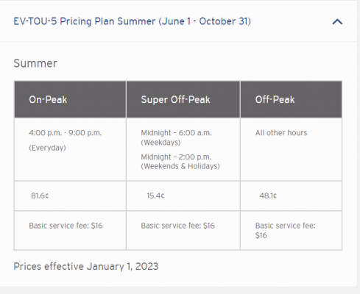This screenshot has width=360, height=294.
Task: Click Off-Peak Basic service fee cell
Action: coord(291,230)
